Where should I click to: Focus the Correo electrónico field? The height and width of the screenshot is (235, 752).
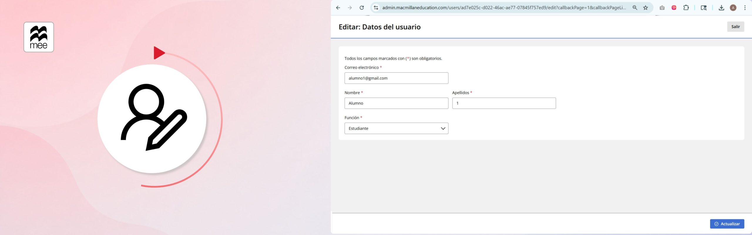pos(396,78)
